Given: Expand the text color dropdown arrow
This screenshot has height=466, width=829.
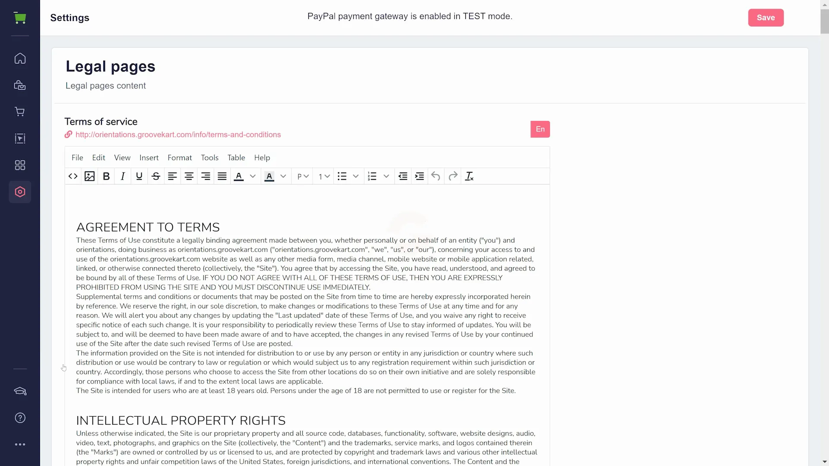Looking at the screenshot, I should click(x=253, y=176).
